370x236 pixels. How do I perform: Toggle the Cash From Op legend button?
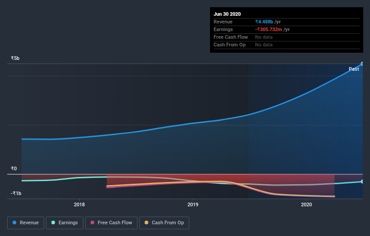coord(164,223)
